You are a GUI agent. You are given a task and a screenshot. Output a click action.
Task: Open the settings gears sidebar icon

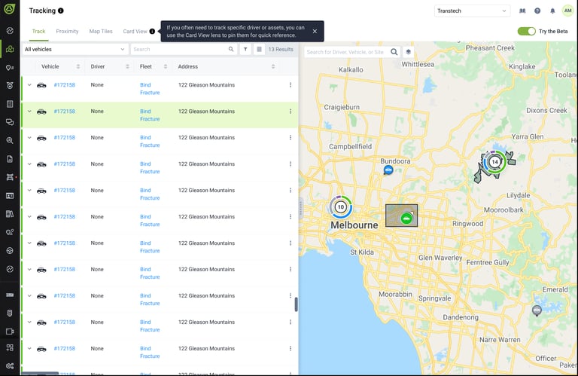[10, 365]
